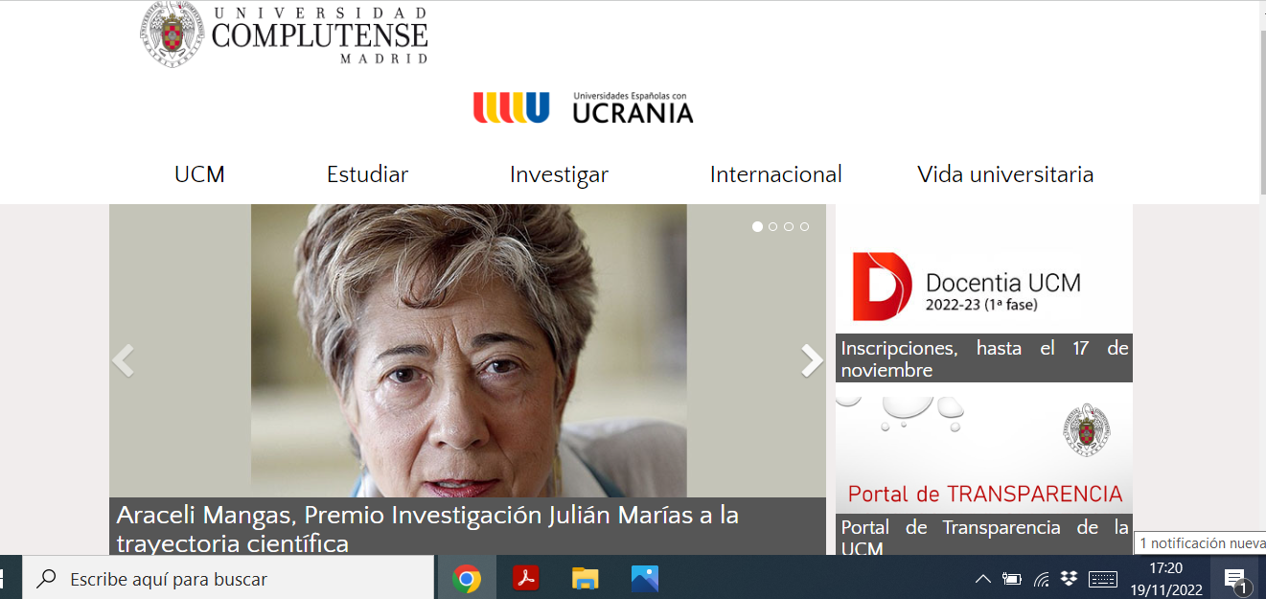The width and height of the screenshot is (1266, 599).
Task: Open File Explorer in the taskbar
Action: (x=585, y=578)
